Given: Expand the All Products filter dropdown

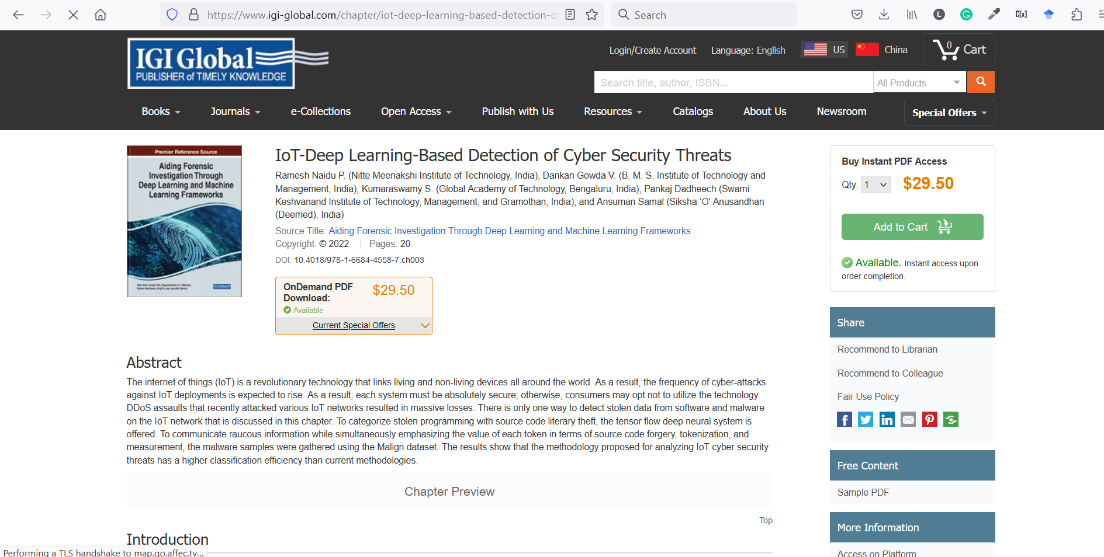Looking at the screenshot, I should 919,82.
